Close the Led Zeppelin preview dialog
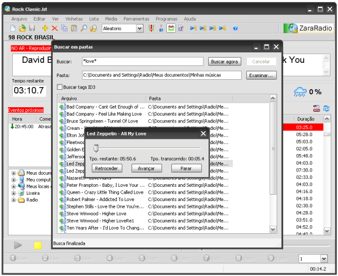 pos(203,134)
